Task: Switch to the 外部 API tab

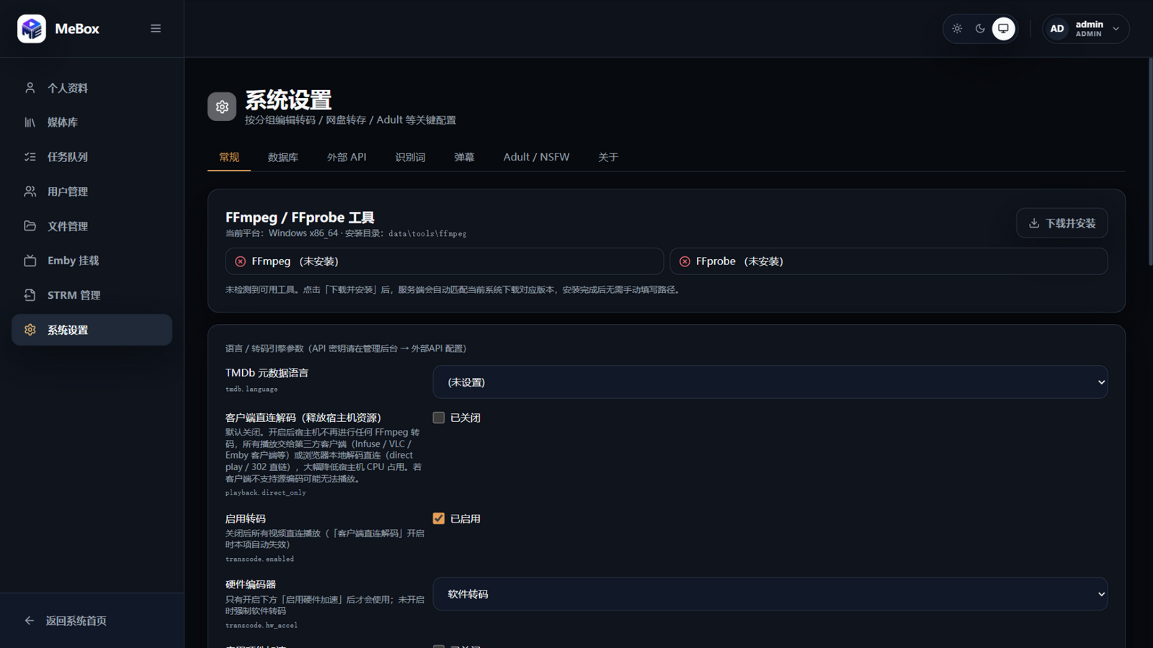Action: (347, 157)
